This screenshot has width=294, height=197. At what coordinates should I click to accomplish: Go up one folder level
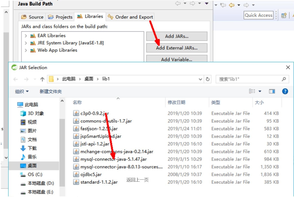42,79
